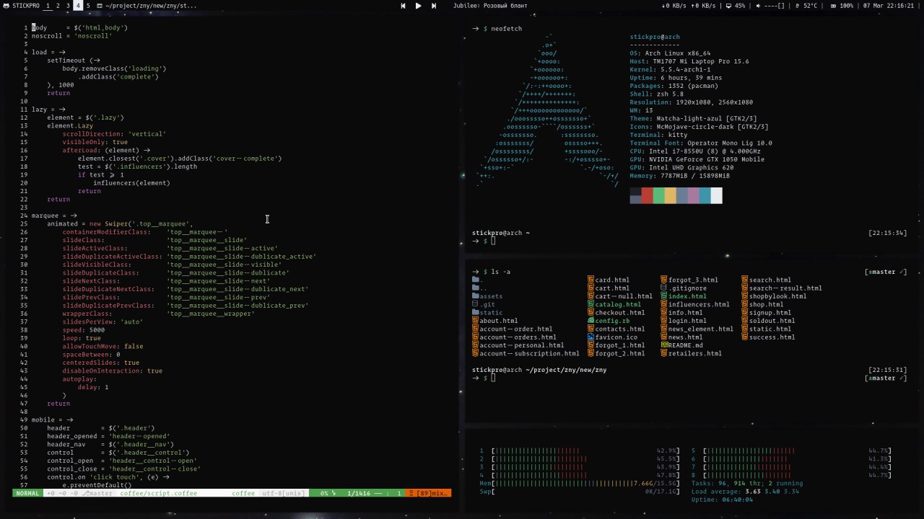924x519 pixels.
Task: Switch to workspace 5
Action: (x=89, y=6)
